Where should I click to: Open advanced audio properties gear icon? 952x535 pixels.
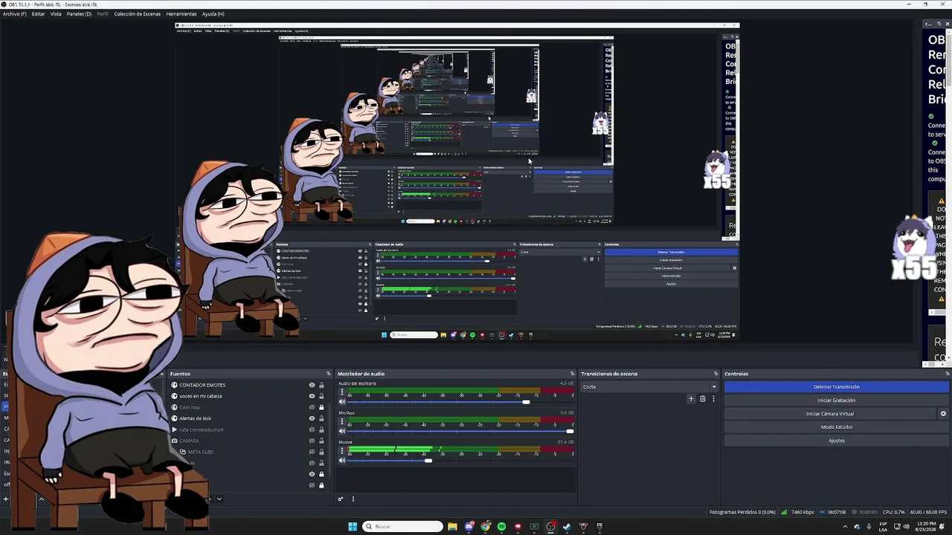click(x=341, y=499)
